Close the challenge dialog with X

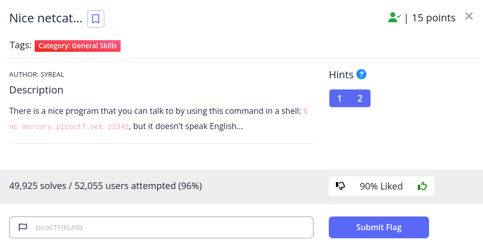click(469, 16)
